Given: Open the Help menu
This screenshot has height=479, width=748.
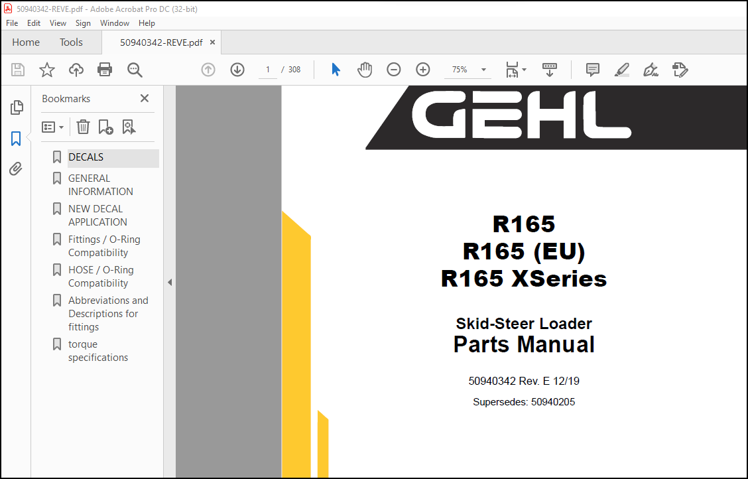Looking at the screenshot, I should [147, 23].
